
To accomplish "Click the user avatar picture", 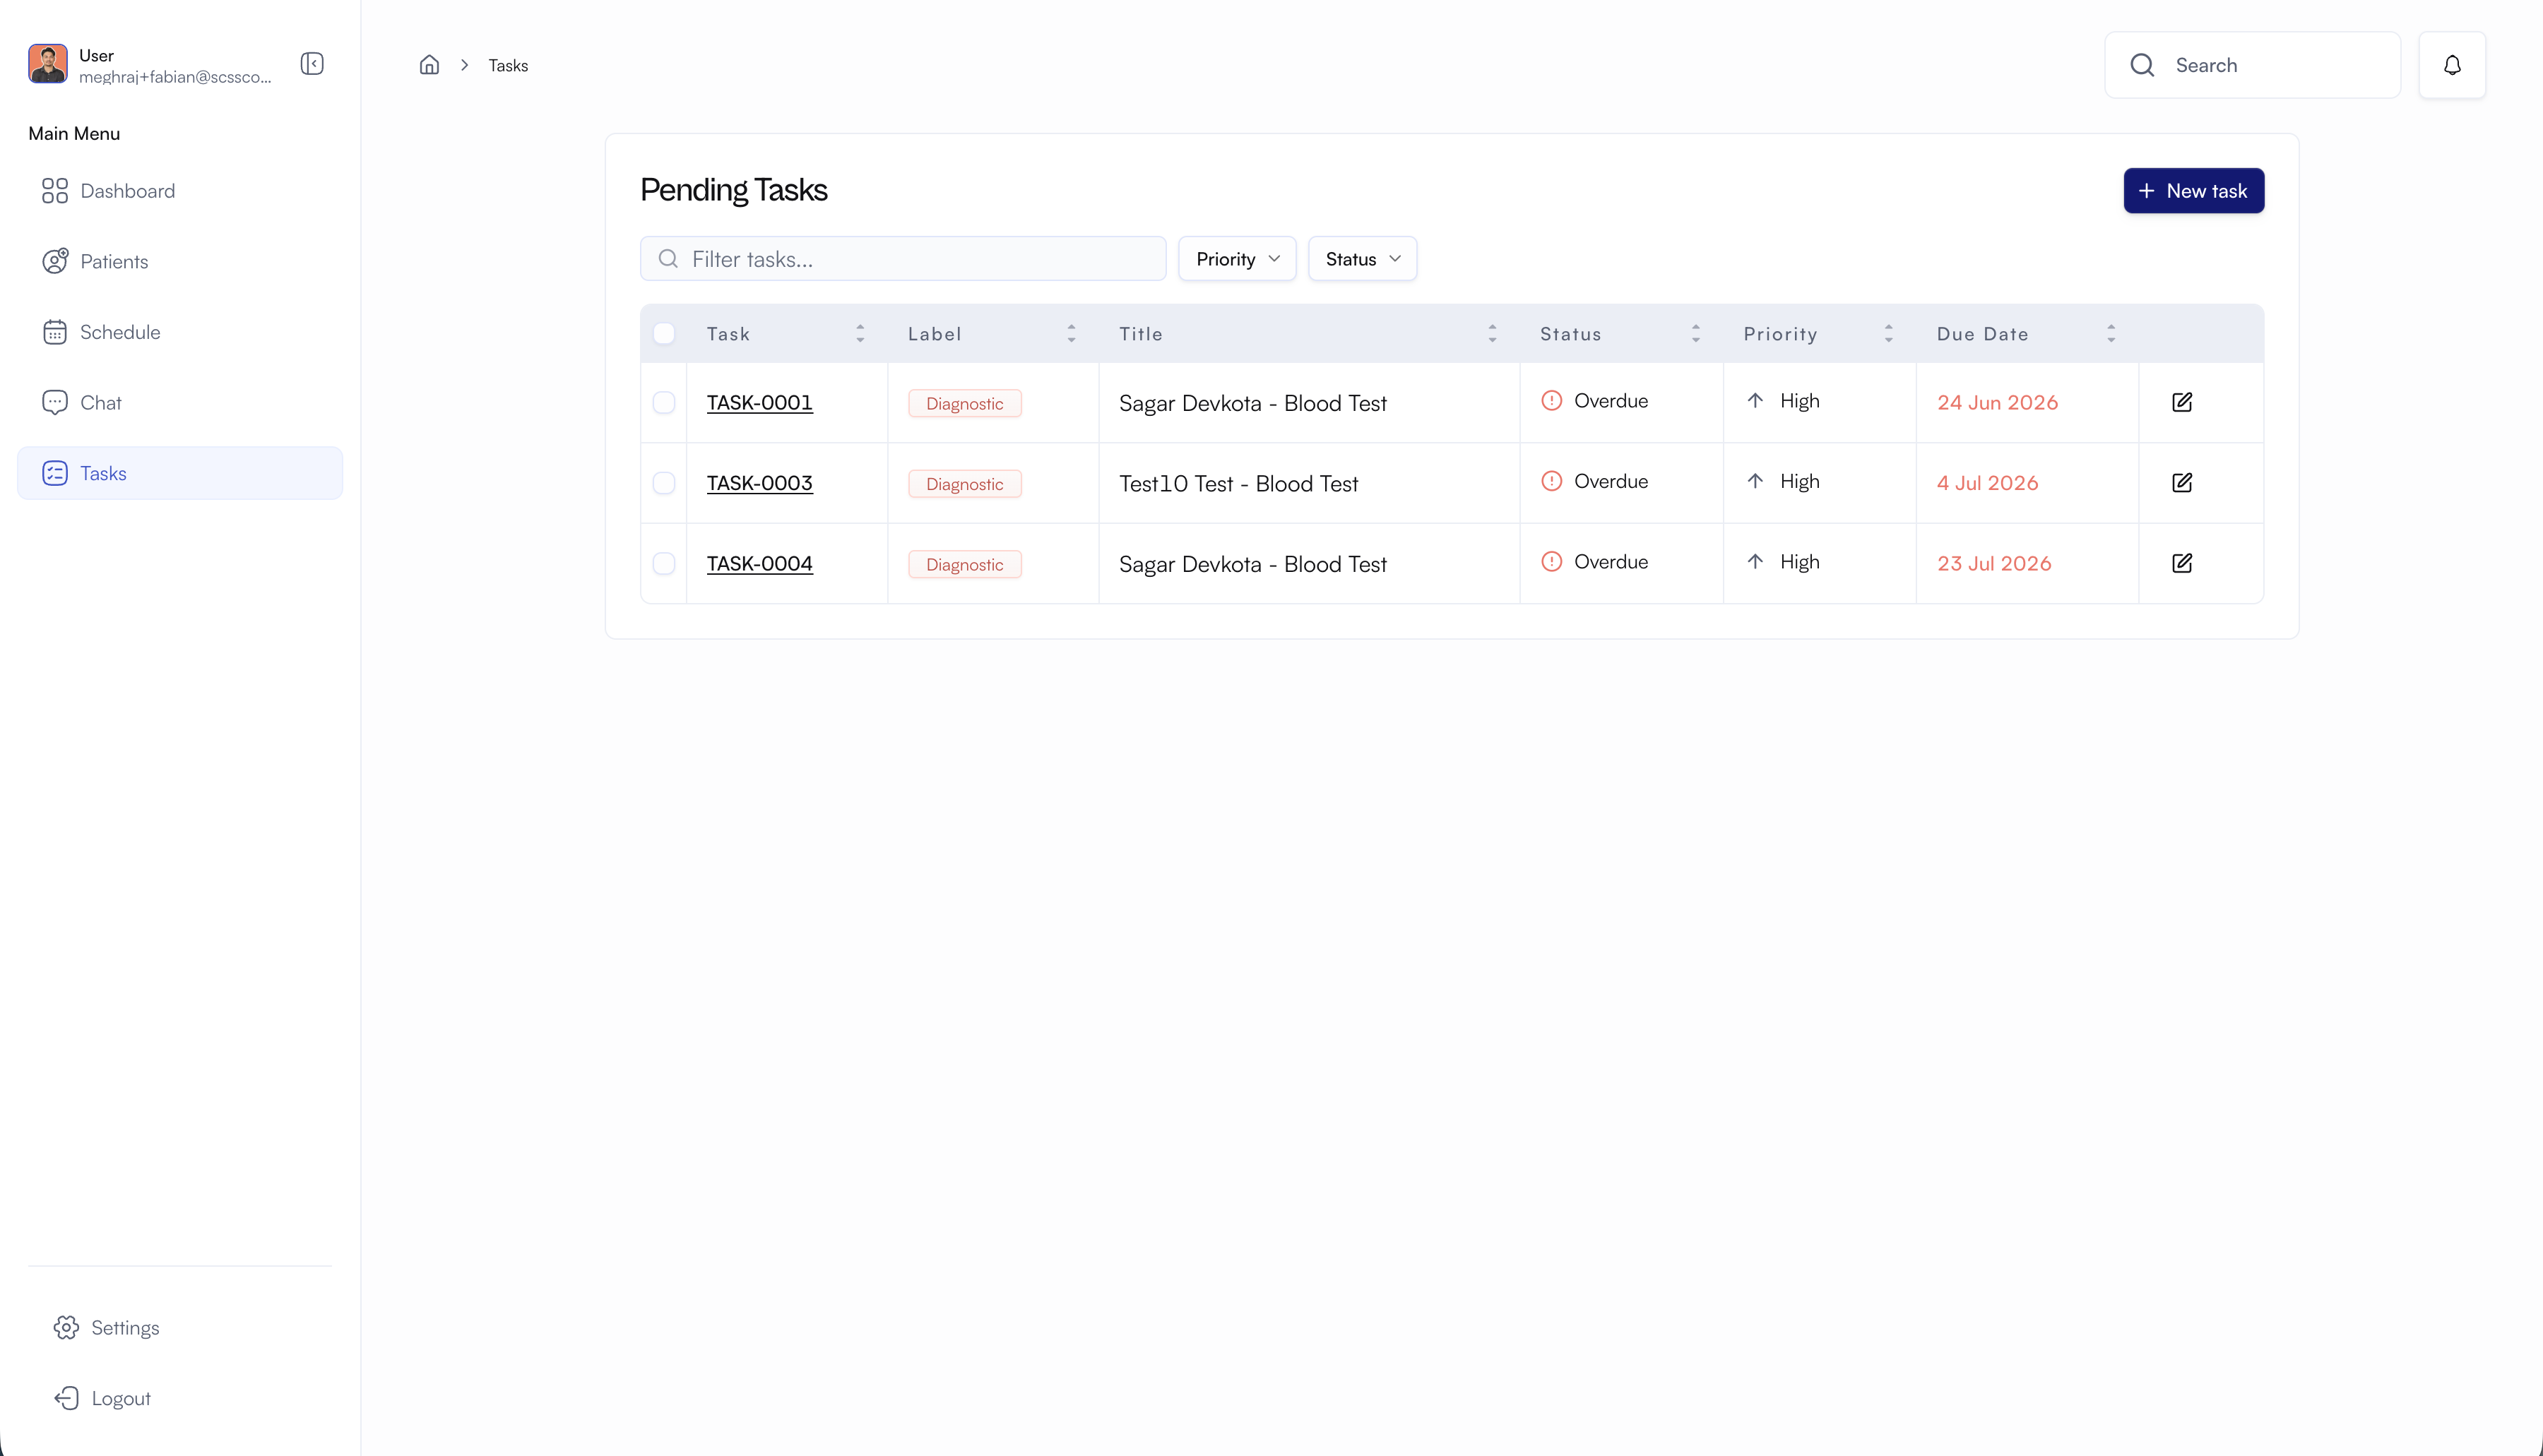I will (48, 64).
